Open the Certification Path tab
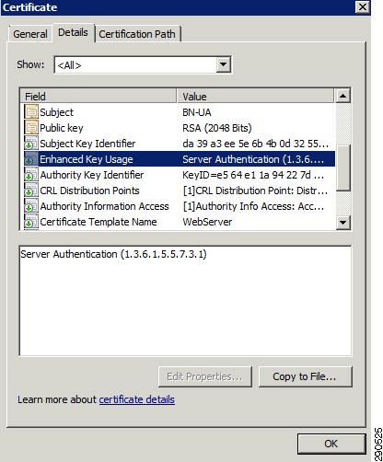The width and height of the screenshot is (383, 462). [x=137, y=34]
